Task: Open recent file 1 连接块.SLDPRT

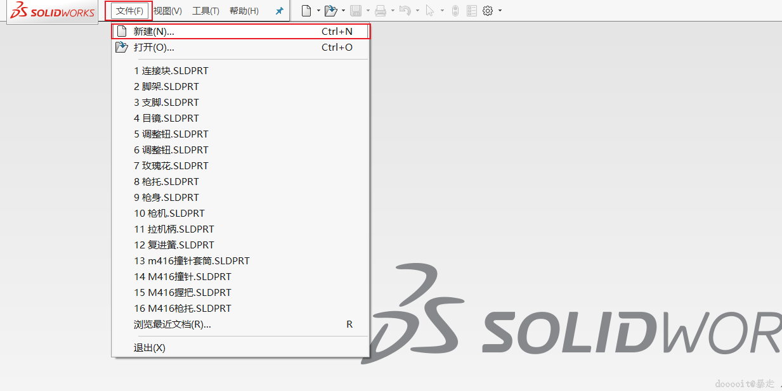Action: [x=240, y=70]
